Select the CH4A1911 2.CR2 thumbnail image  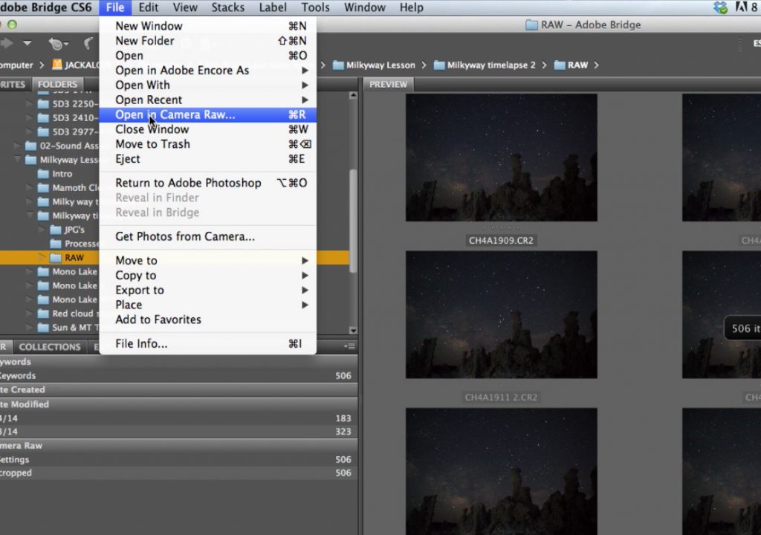click(x=502, y=314)
